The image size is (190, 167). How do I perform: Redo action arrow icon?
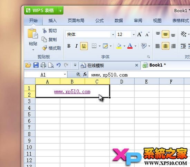click(66, 65)
